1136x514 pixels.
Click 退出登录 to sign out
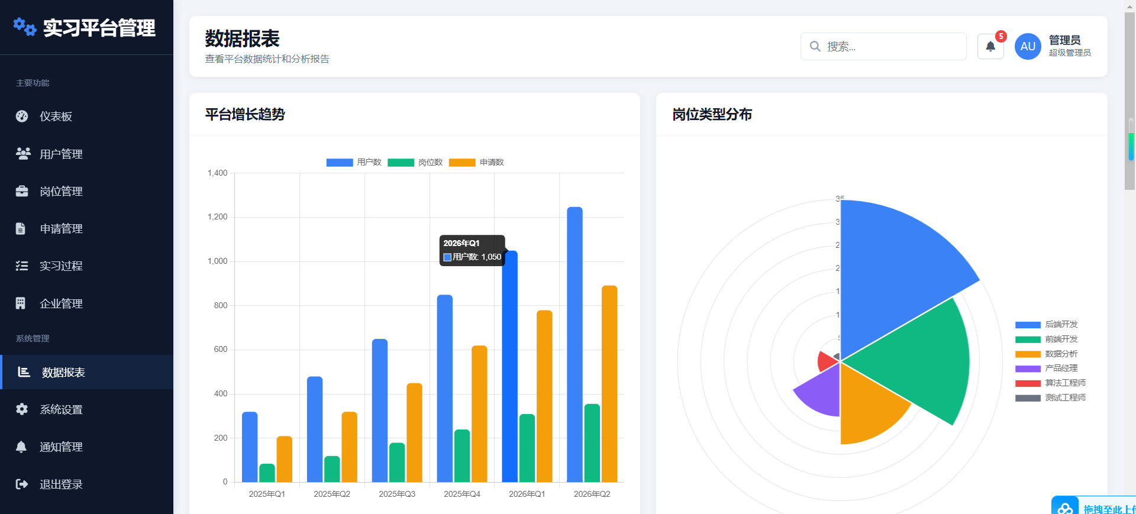[x=86, y=484]
